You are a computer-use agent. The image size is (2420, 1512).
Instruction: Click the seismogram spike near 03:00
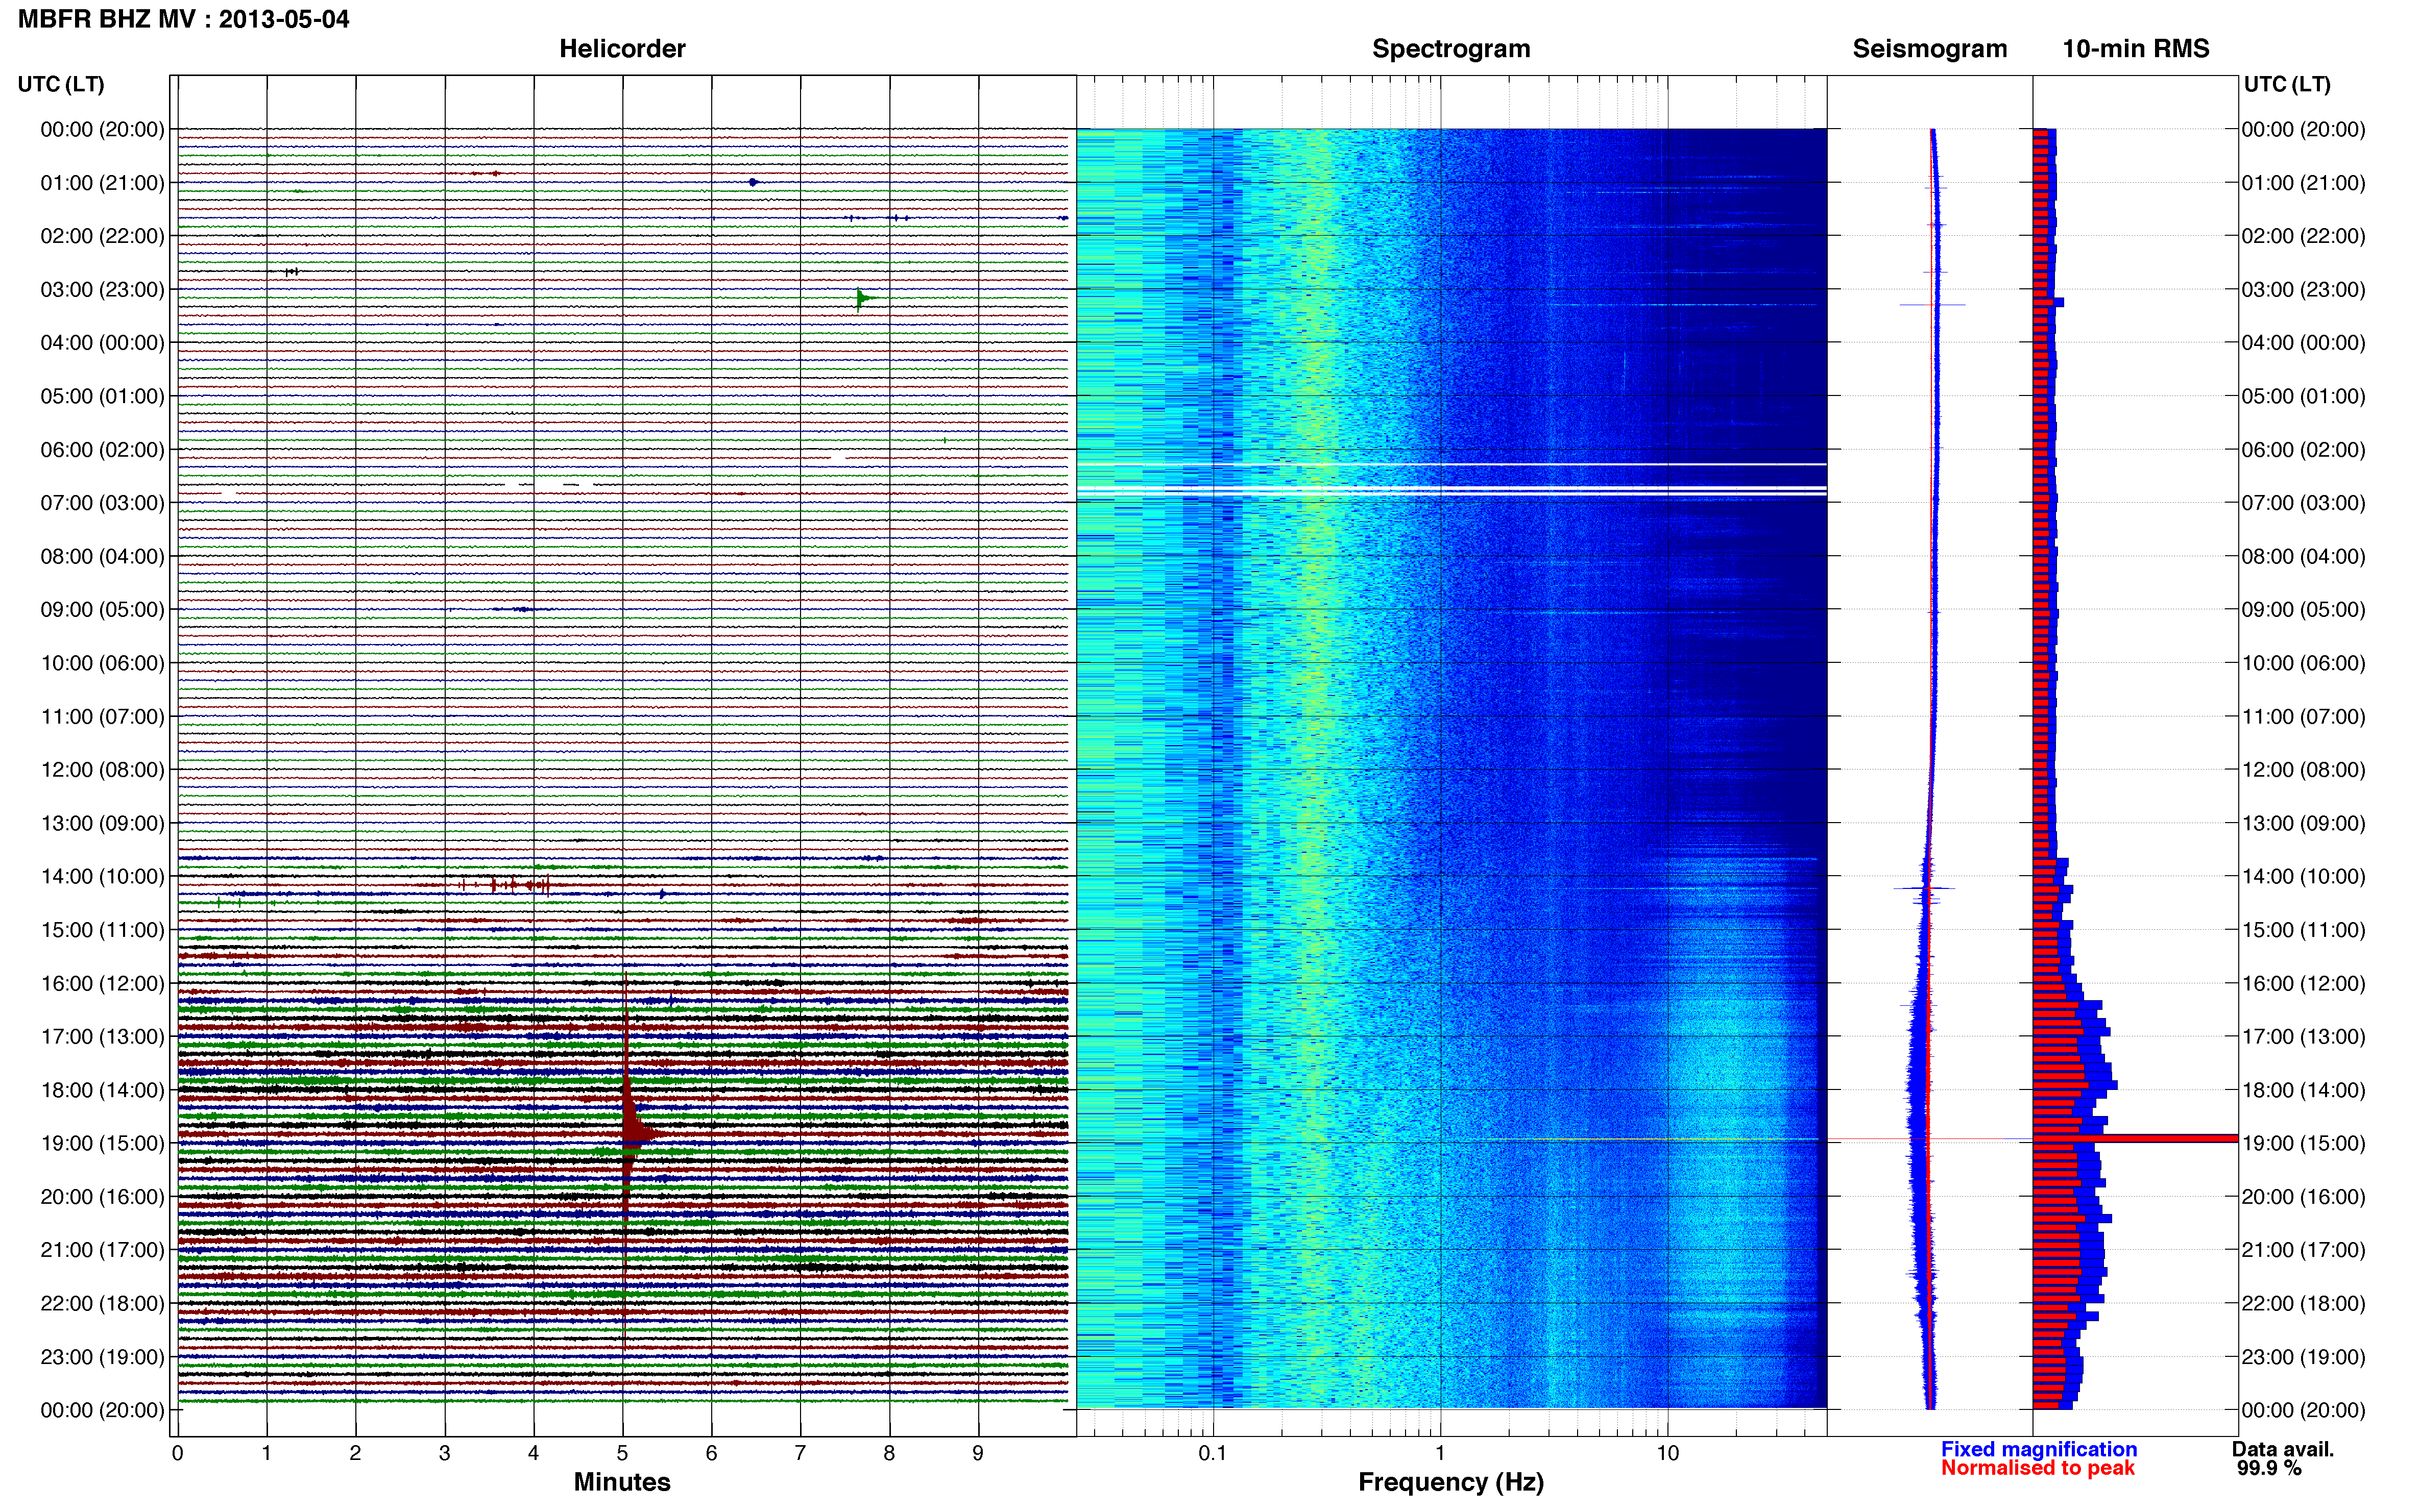click(1933, 304)
